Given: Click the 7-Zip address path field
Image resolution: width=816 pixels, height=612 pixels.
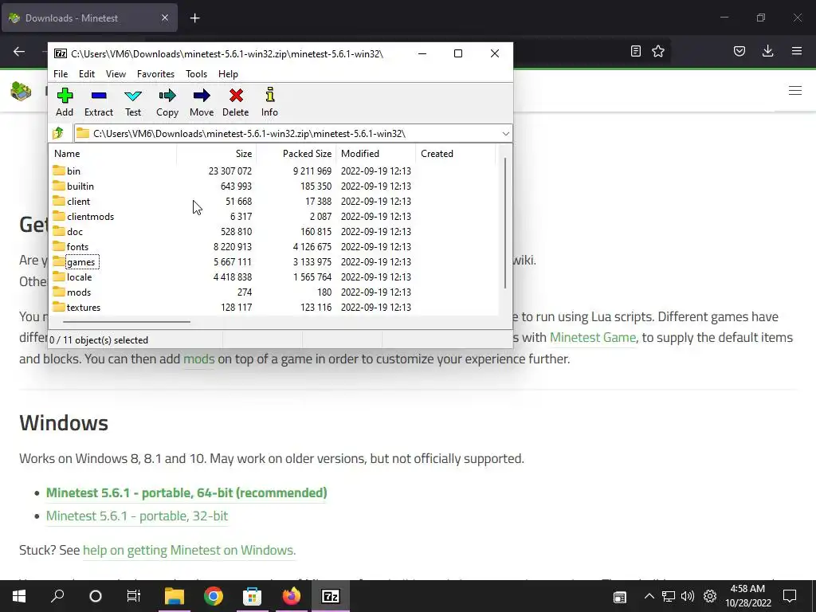Looking at the screenshot, I should pyautogui.click(x=294, y=134).
